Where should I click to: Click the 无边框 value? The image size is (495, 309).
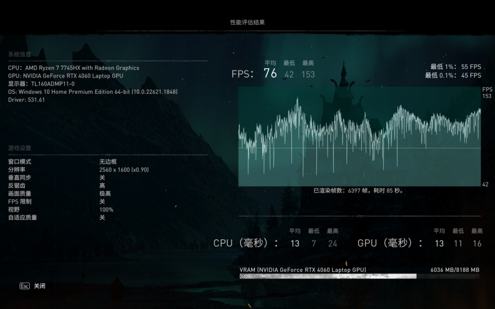pyautogui.click(x=108, y=162)
